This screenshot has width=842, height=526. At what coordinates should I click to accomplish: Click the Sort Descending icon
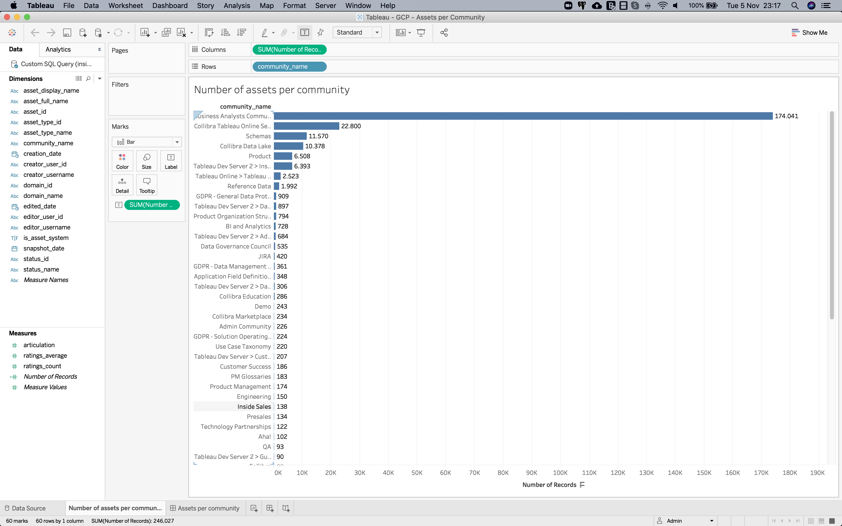(242, 32)
